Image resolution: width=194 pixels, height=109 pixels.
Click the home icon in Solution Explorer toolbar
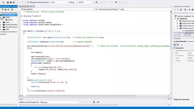[181, 10]
